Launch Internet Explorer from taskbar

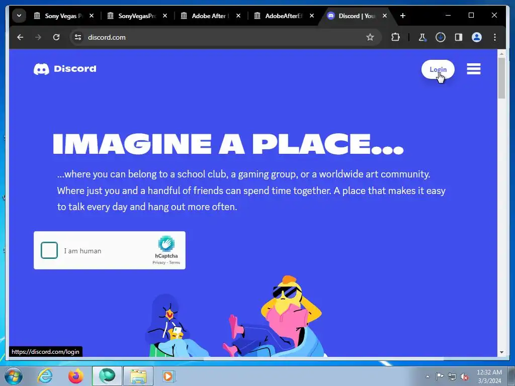[x=45, y=376]
